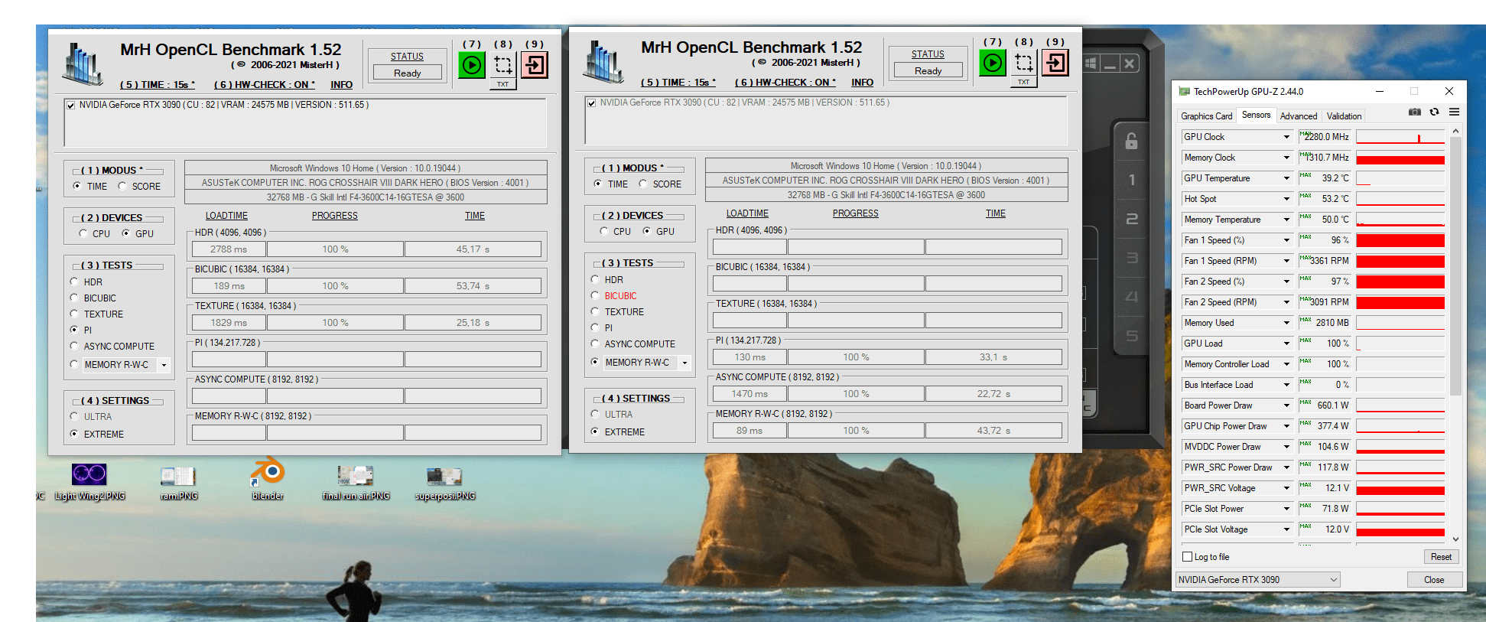This screenshot has width=1486, height=622.
Task: Expand MEMORY R-W-C dropdown arrow, left benchmark
Action: click(164, 365)
